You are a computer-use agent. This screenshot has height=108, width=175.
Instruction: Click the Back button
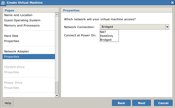(121, 103)
